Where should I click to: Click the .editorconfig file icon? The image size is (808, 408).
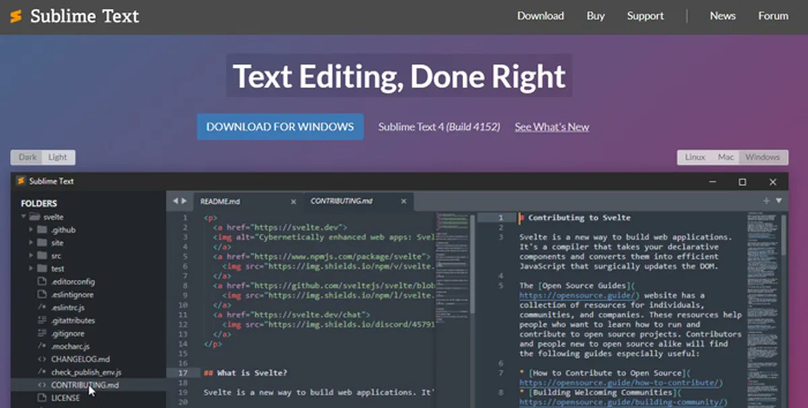42,282
